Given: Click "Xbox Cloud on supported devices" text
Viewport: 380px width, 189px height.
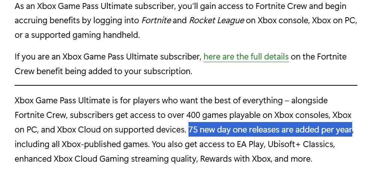Looking at the screenshot, I should (x=121, y=130).
